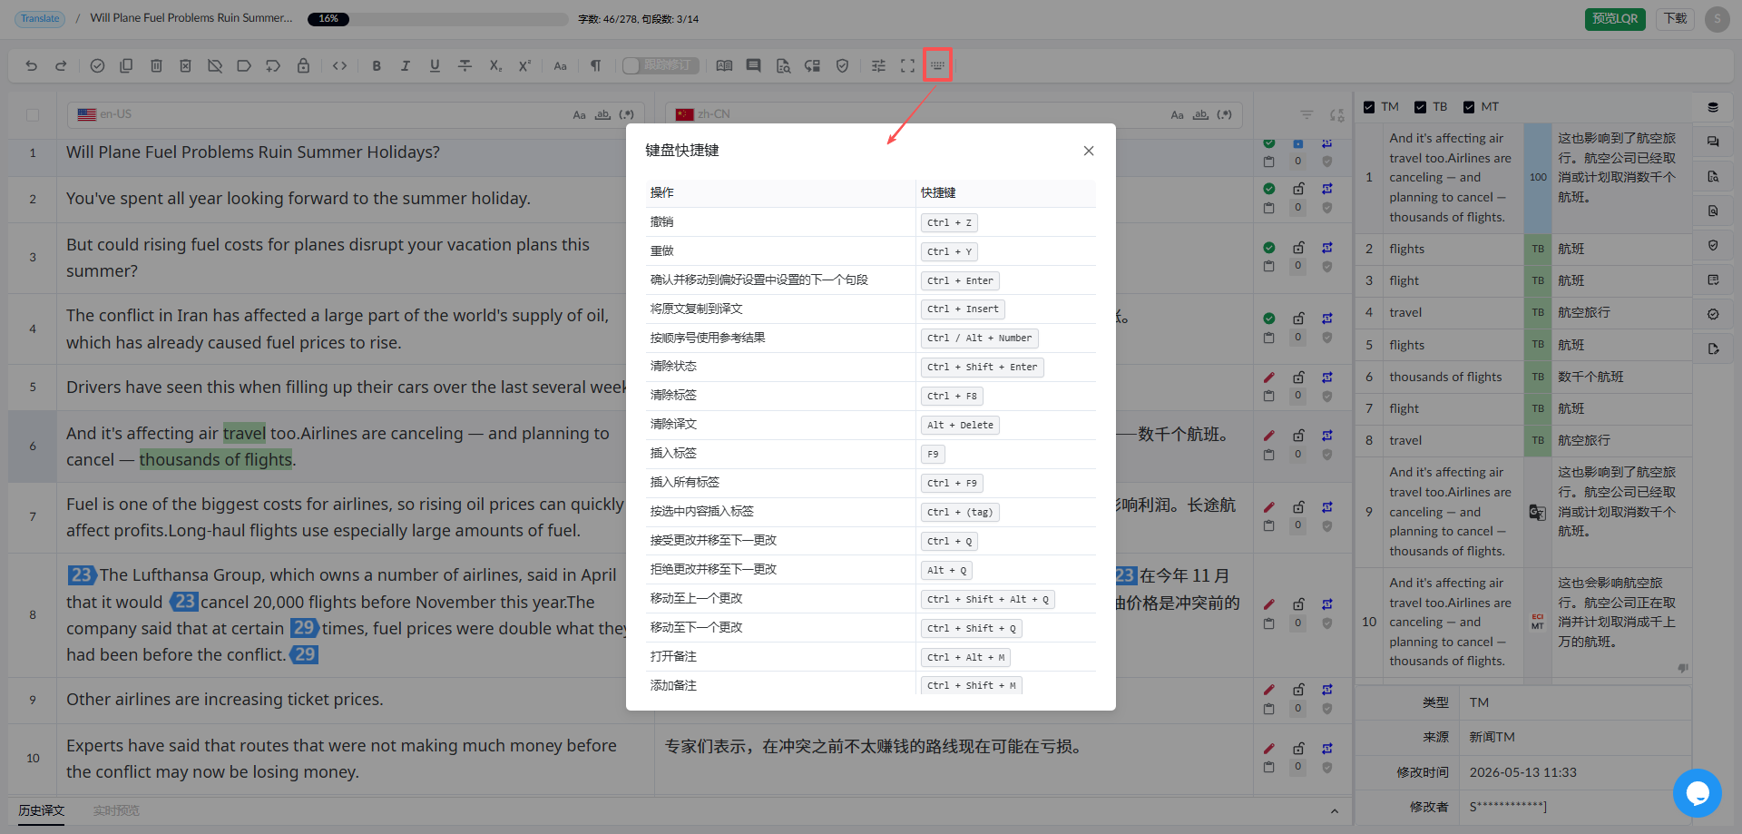Switch to the 实时预览 tab
This screenshot has width=1742, height=834.
pos(116,810)
